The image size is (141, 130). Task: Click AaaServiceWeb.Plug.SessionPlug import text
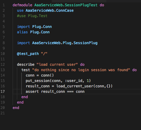(65, 43)
